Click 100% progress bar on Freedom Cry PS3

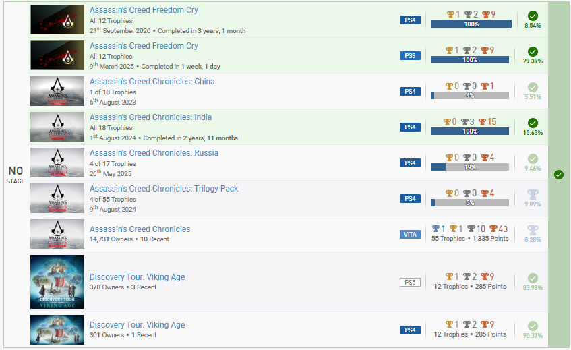point(470,60)
